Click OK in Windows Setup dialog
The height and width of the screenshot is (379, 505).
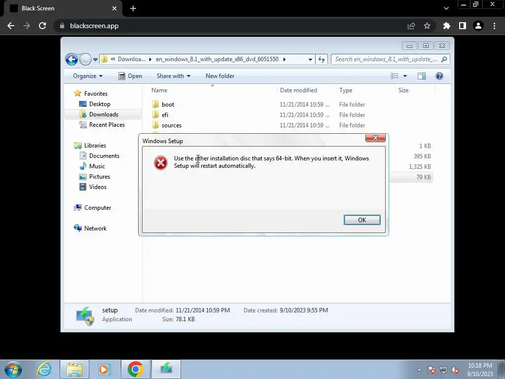click(362, 220)
